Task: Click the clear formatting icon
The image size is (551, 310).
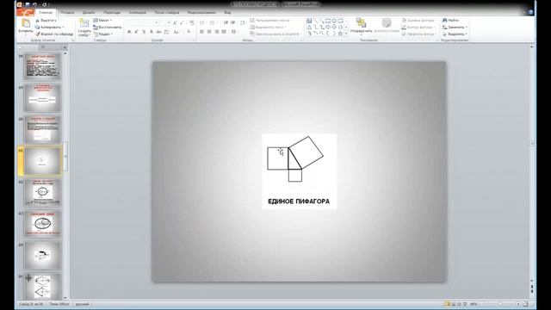Action: coord(191,23)
